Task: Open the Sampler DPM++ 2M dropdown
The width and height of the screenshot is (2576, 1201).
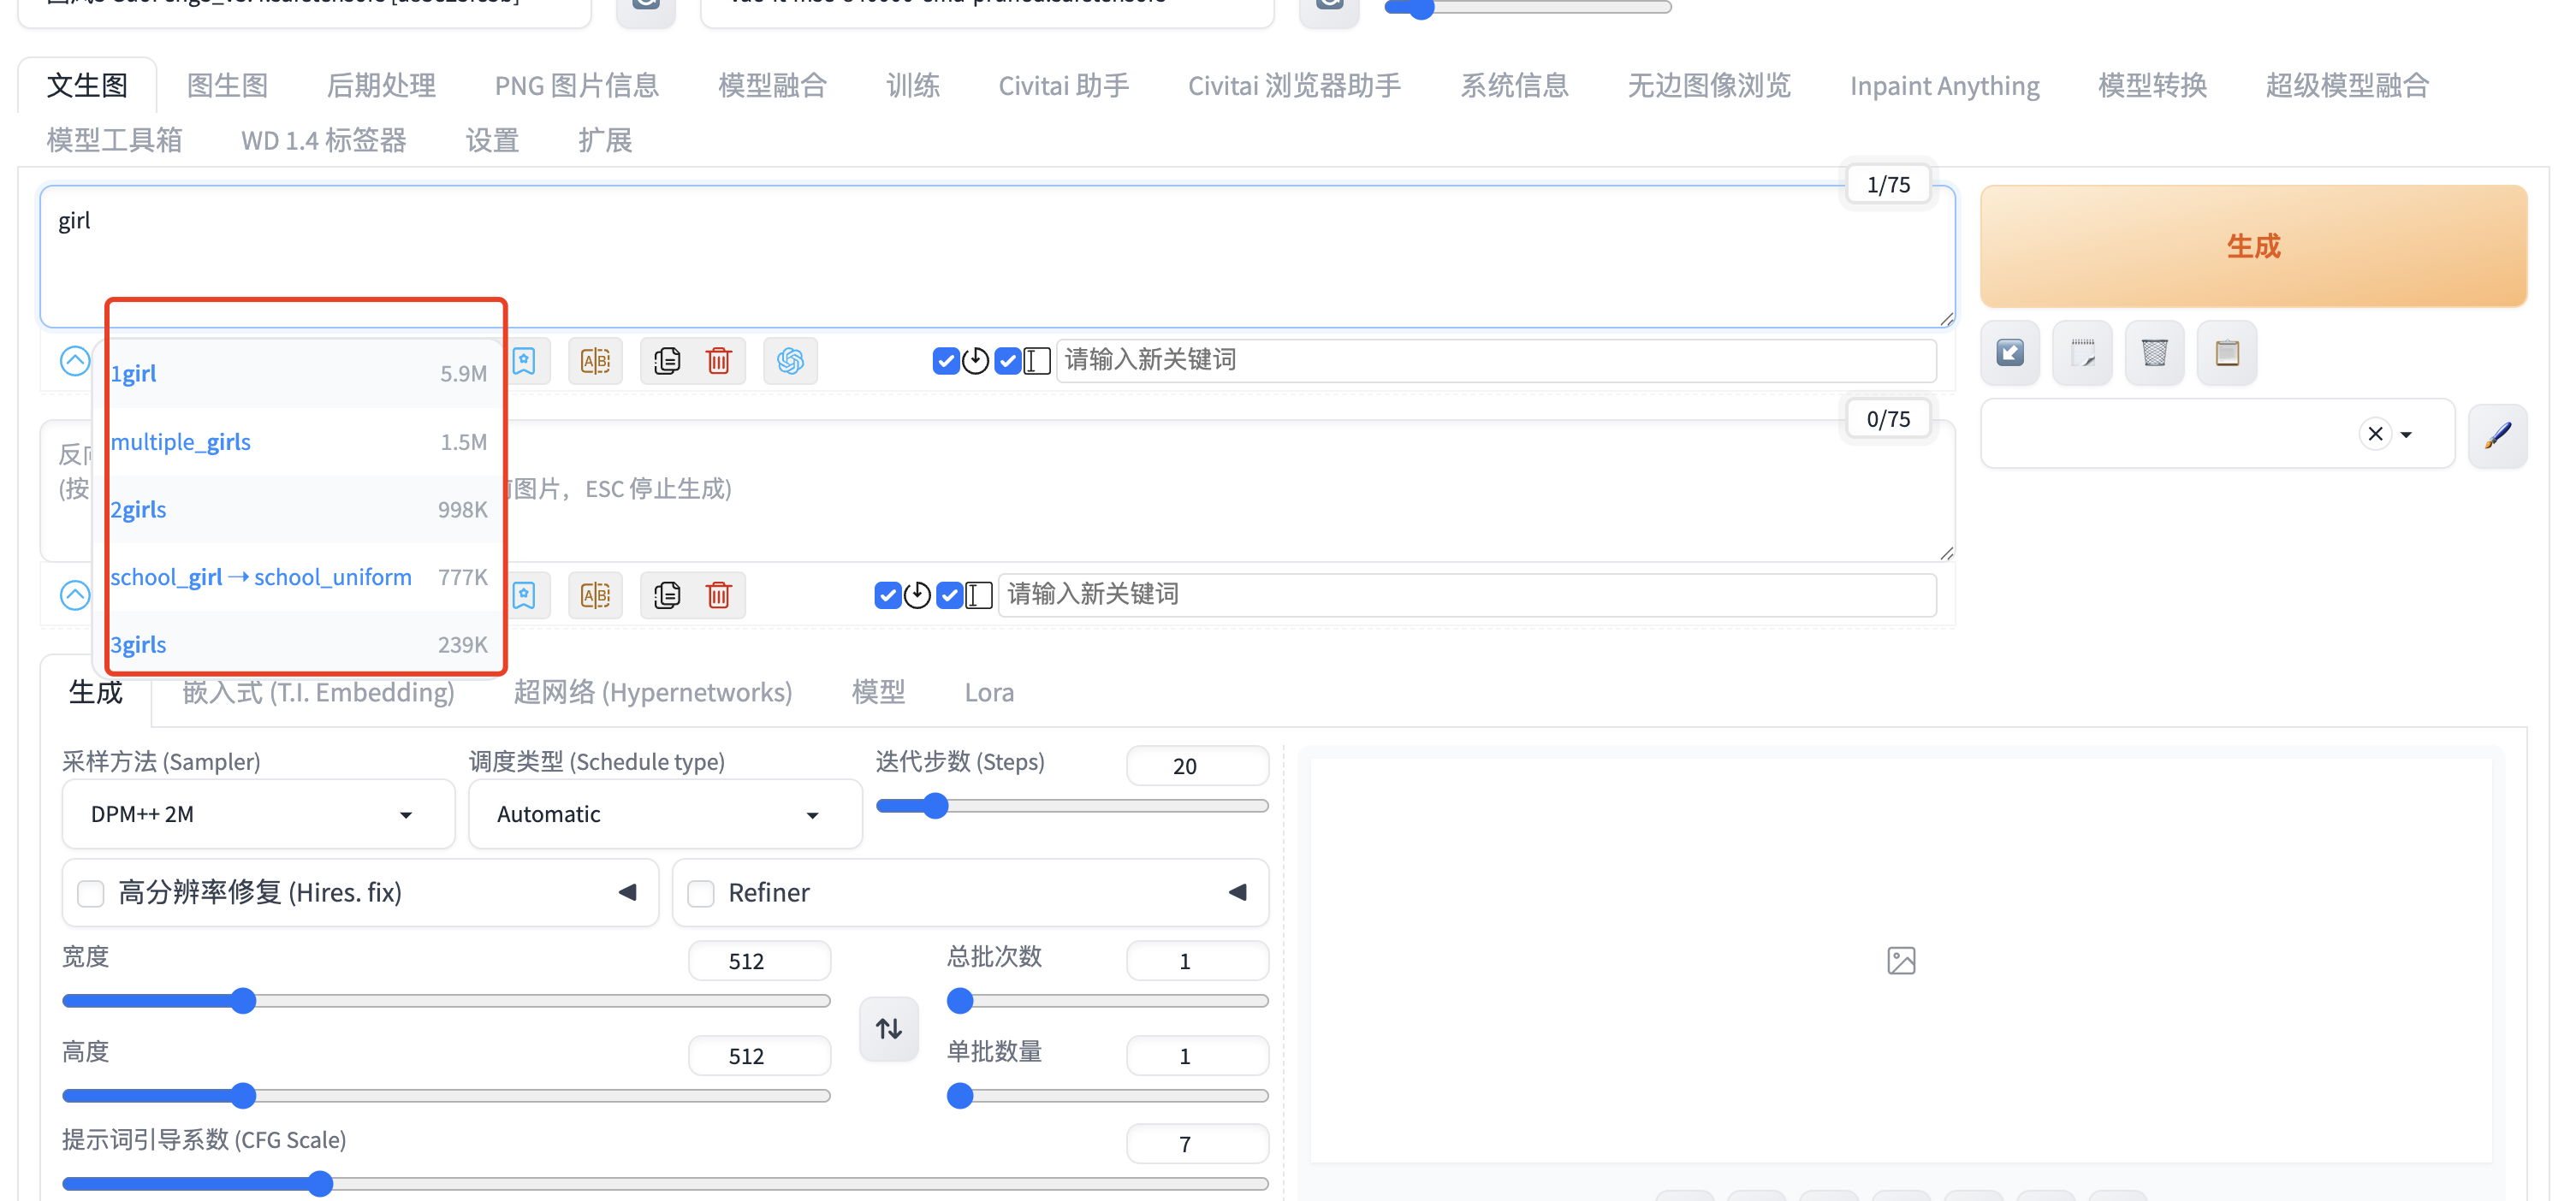Action: point(257,814)
